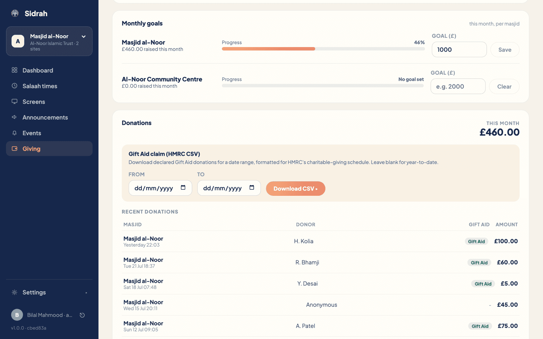Download the Gift Aid CSV

coord(296,189)
